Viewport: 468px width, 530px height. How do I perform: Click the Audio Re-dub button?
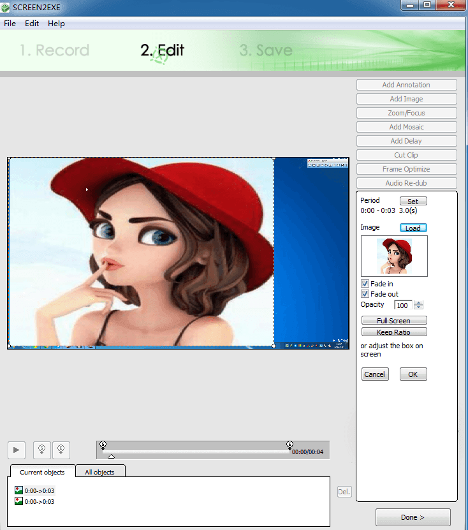pyautogui.click(x=407, y=183)
